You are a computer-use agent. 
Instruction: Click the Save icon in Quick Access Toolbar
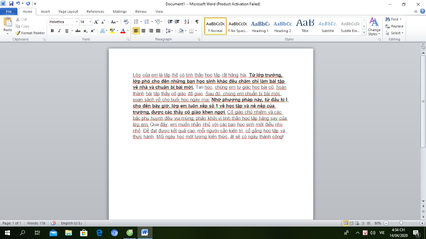click(11, 3)
